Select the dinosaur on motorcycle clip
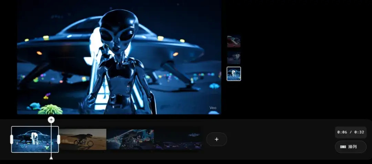372x164 pixels. [x=83, y=139]
